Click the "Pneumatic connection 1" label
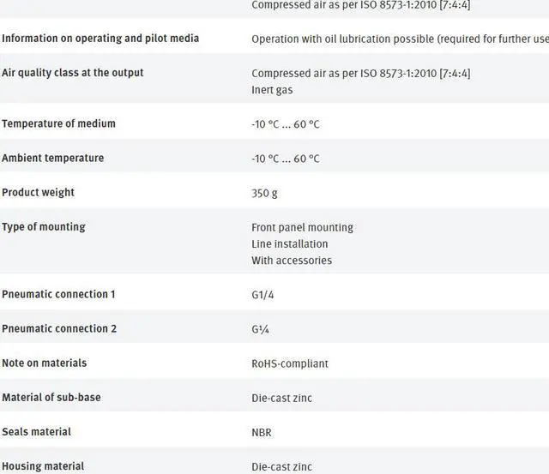This screenshot has width=549, height=474. click(x=58, y=294)
